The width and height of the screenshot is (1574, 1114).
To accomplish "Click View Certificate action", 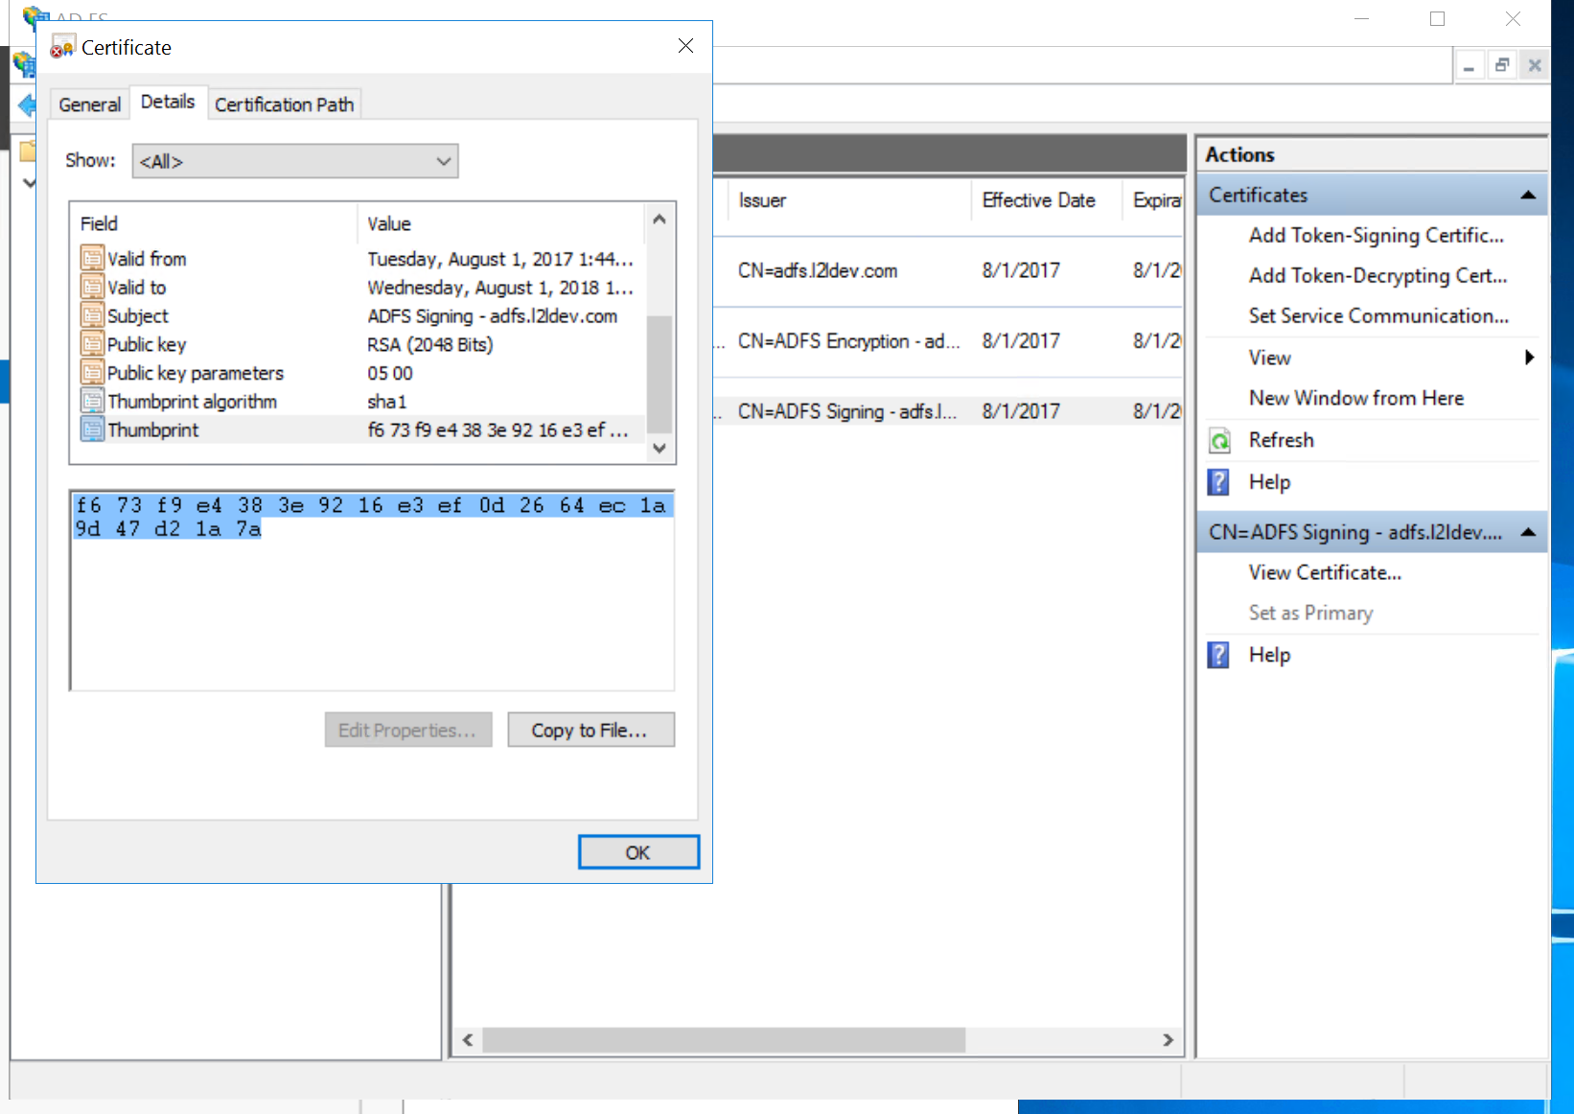I will (1325, 572).
